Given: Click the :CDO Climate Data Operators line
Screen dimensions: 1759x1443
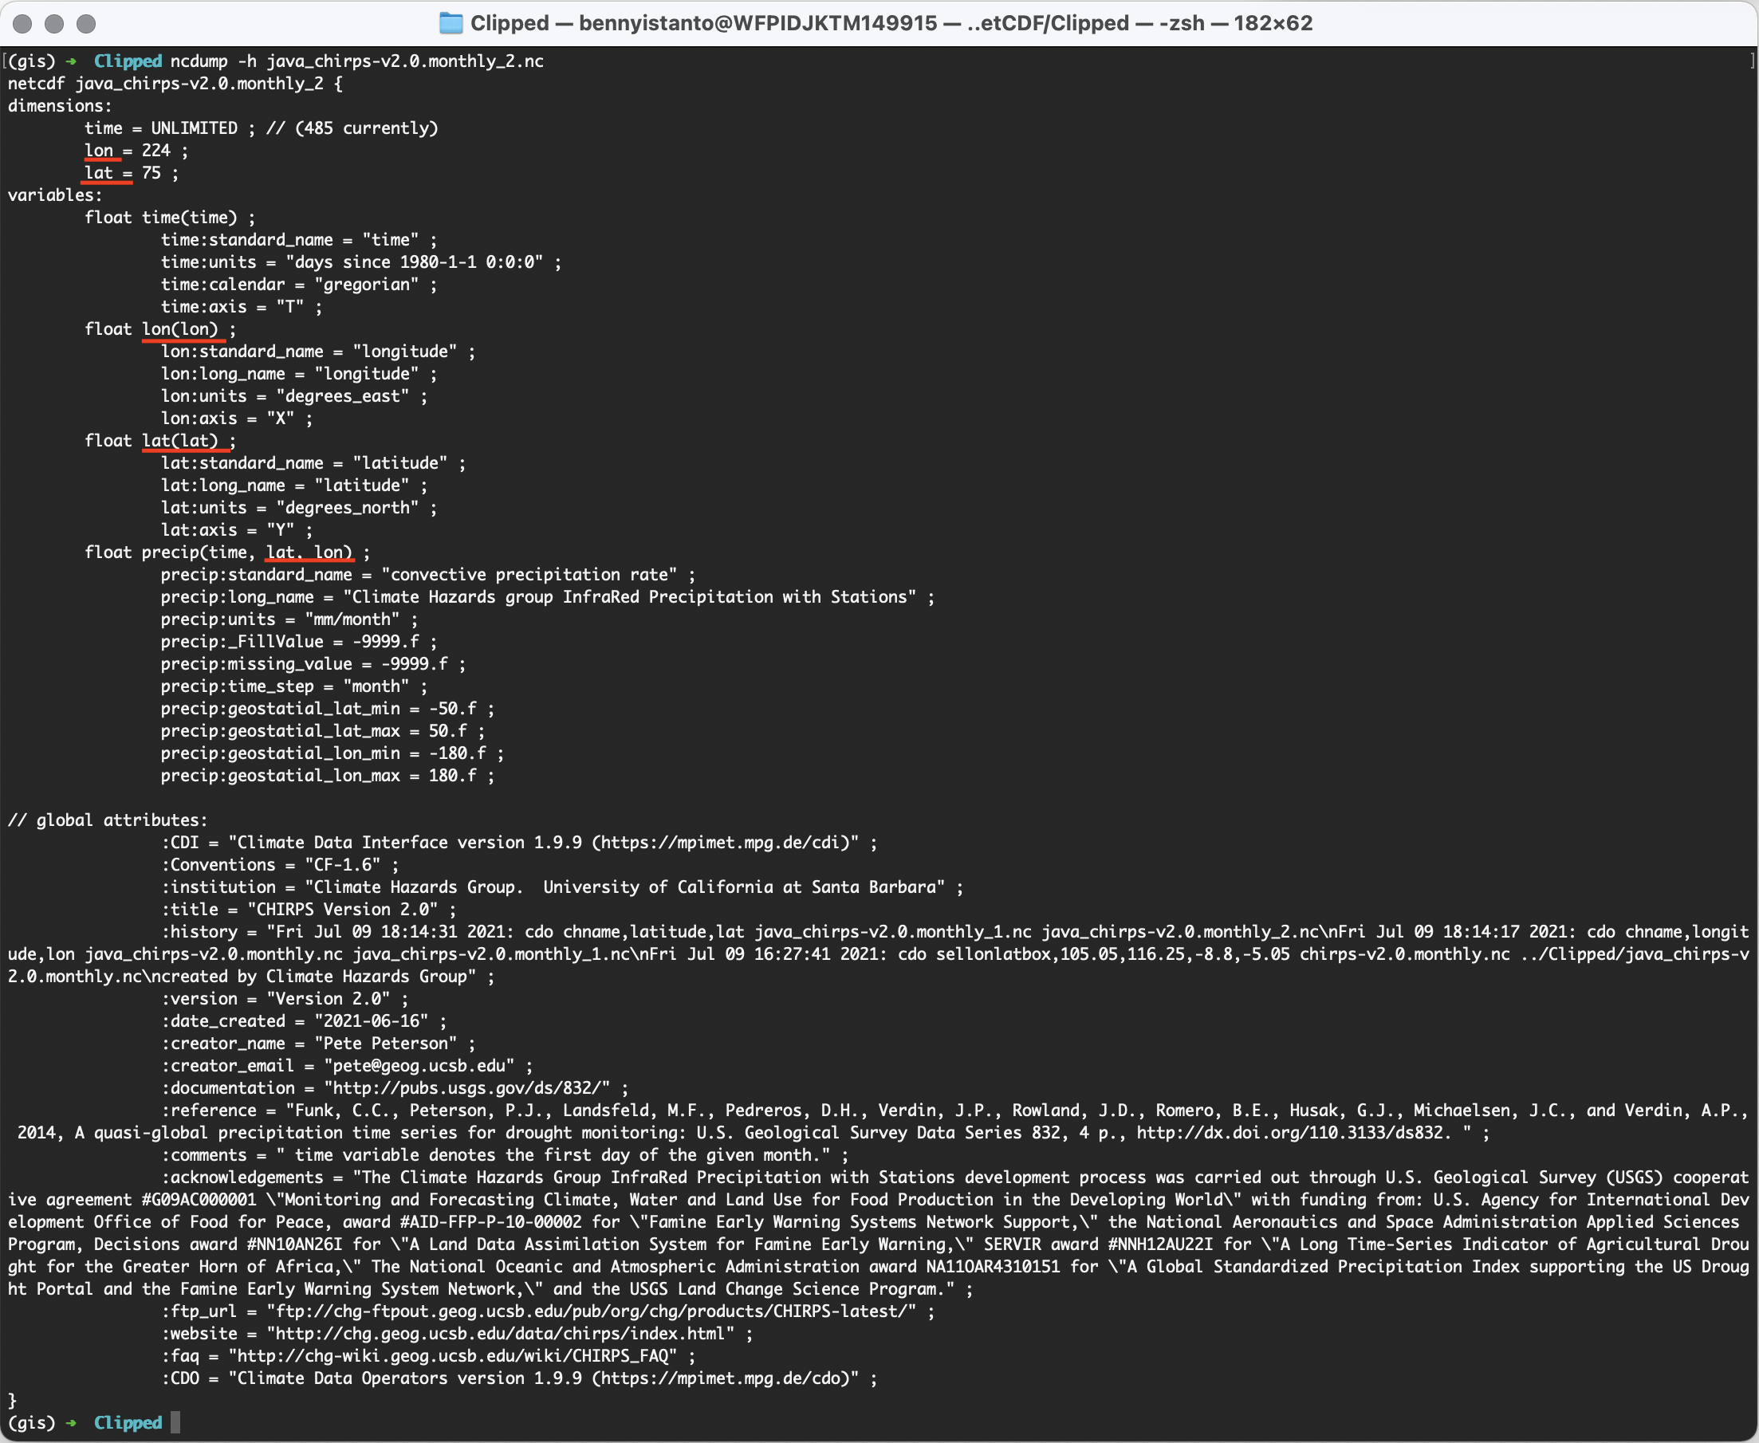Looking at the screenshot, I should point(520,1379).
